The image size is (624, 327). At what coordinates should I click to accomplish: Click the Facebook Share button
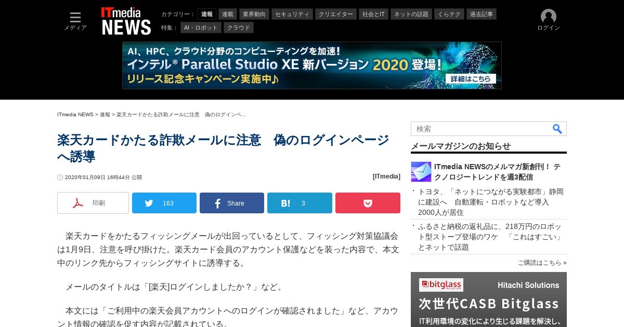pyautogui.click(x=232, y=203)
